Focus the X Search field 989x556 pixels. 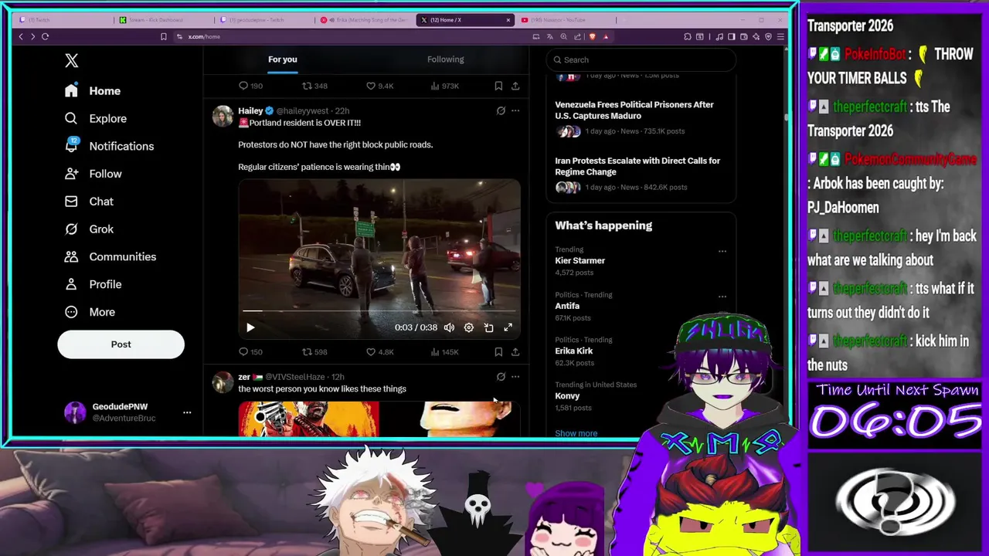pos(641,59)
